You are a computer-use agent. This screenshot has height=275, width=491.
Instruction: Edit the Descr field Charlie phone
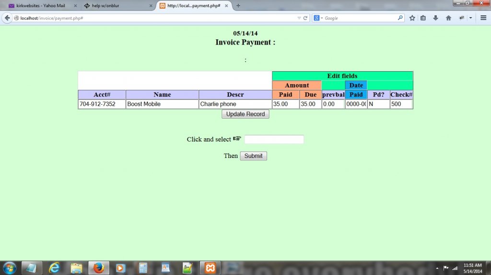click(235, 104)
